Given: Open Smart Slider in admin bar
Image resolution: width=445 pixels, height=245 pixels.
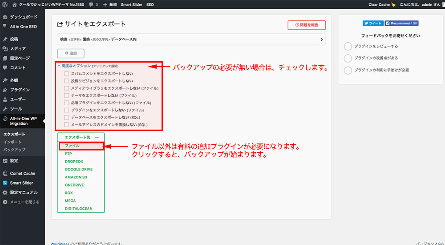Looking at the screenshot, I should [131, 4].
